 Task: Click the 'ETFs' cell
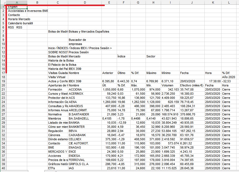58,168
